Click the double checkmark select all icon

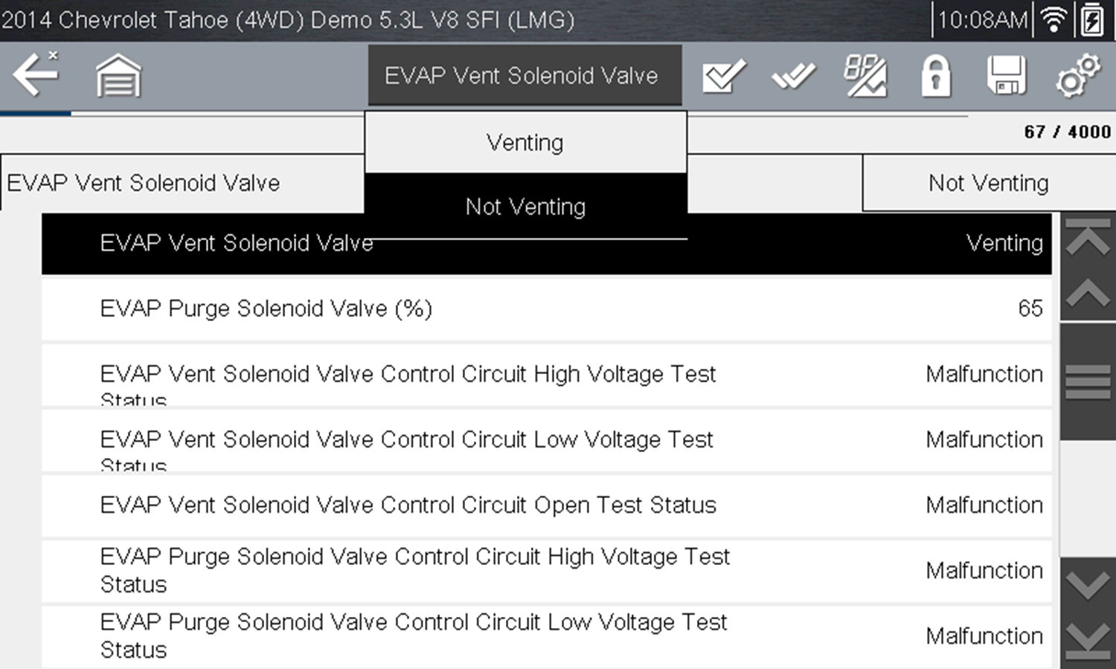793,76
